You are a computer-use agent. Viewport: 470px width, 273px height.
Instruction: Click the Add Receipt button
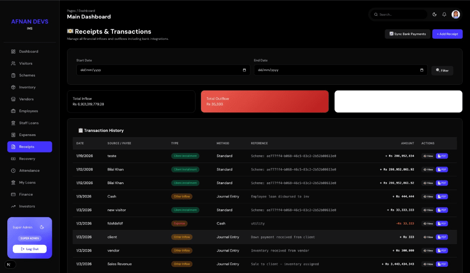(x=447, y=34)
